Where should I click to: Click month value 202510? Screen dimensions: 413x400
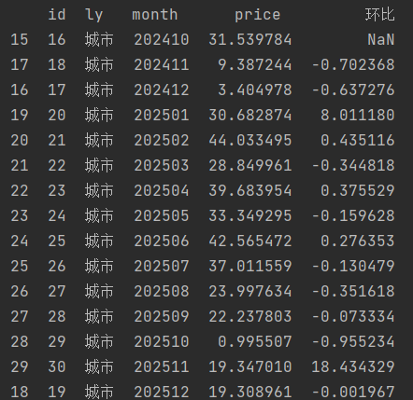click(x=162, y=342)
